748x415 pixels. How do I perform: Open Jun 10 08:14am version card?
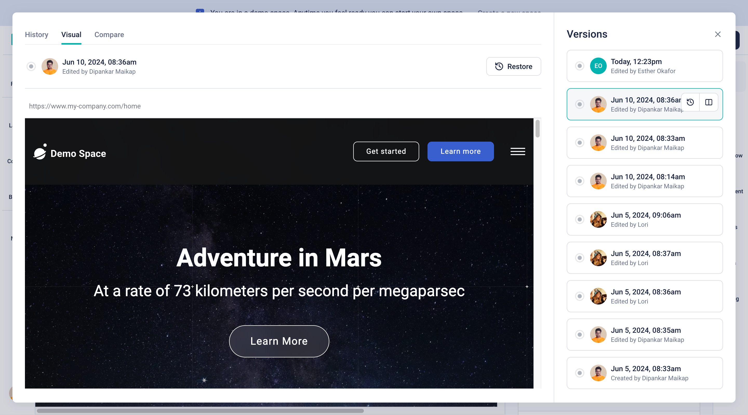click(x=647, y=181)
